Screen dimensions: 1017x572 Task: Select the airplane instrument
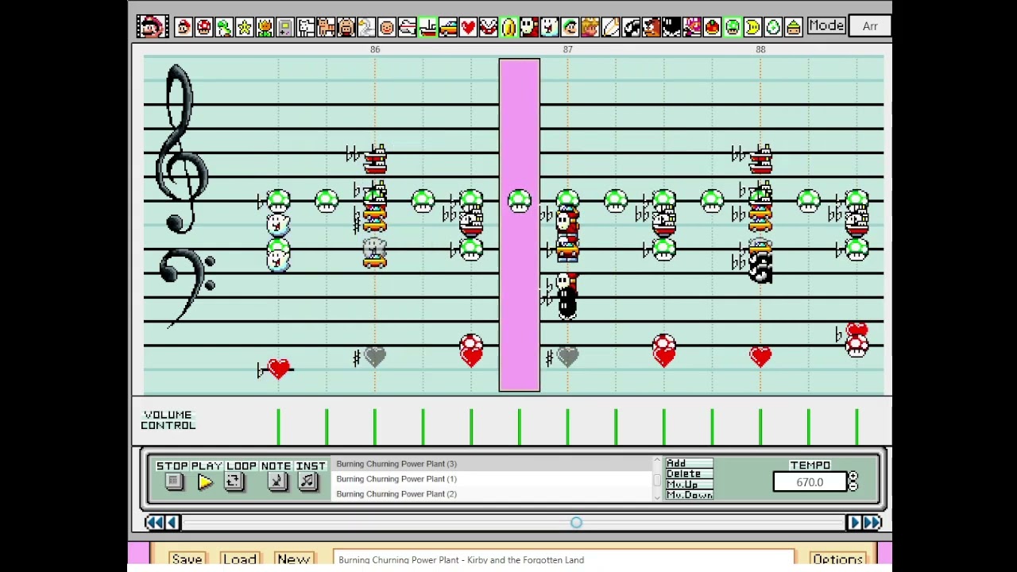tap(407, 27)
